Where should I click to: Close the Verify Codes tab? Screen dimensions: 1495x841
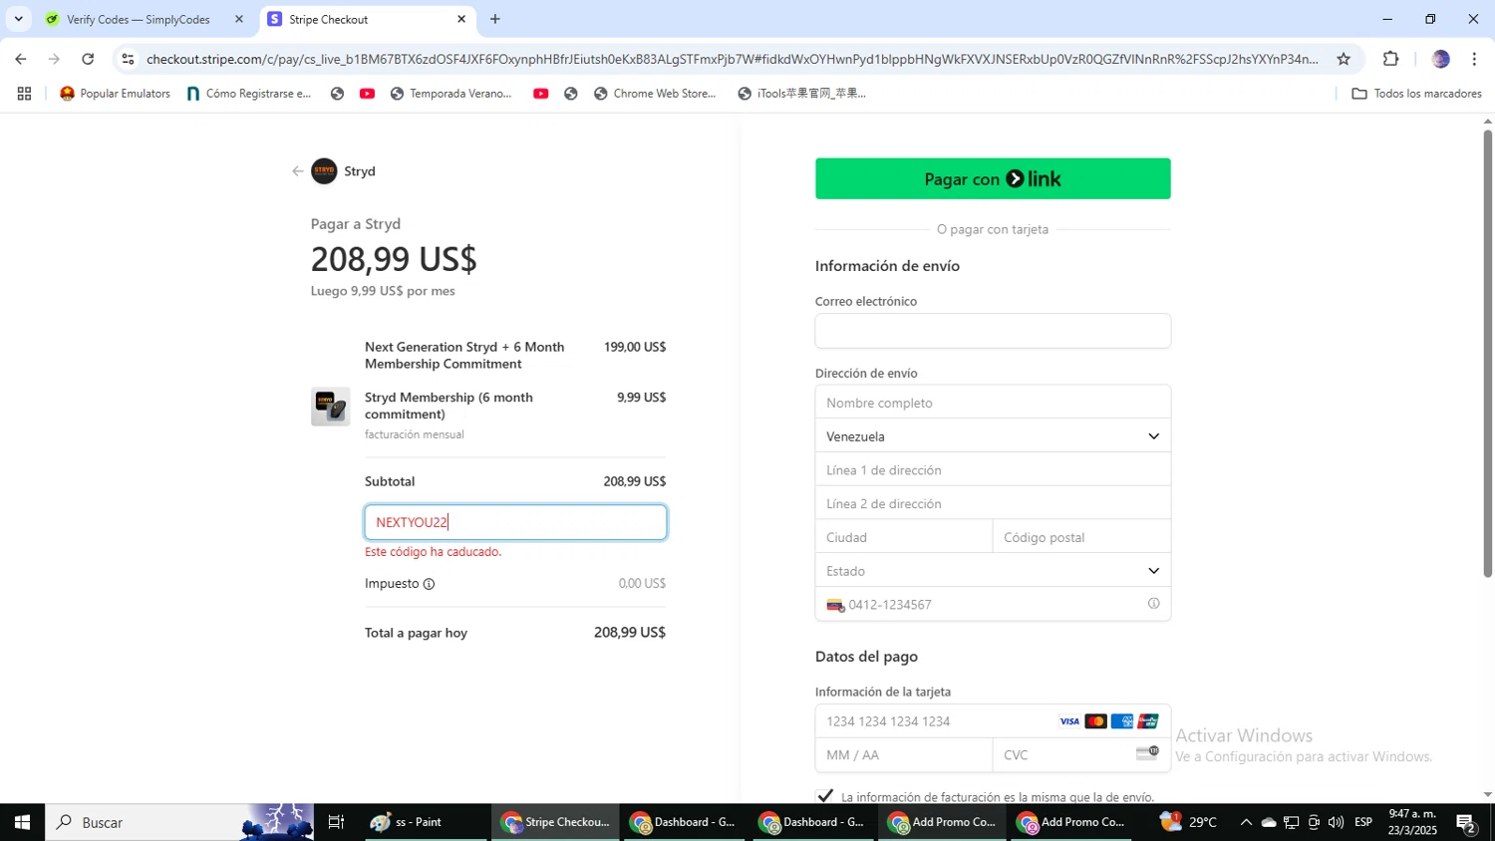pyautogui.click(x=238, y=19)
